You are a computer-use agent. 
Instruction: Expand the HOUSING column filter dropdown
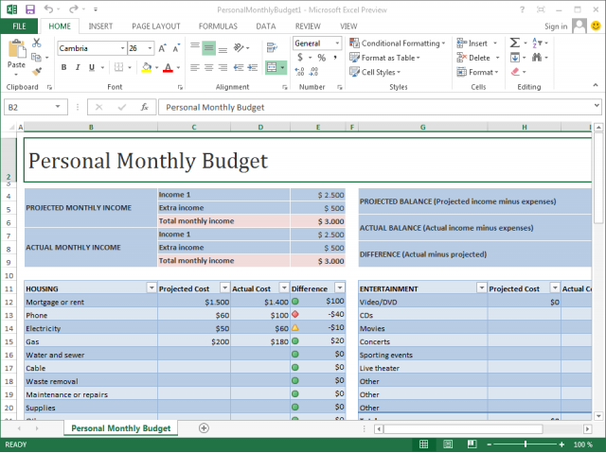point(151,288)
